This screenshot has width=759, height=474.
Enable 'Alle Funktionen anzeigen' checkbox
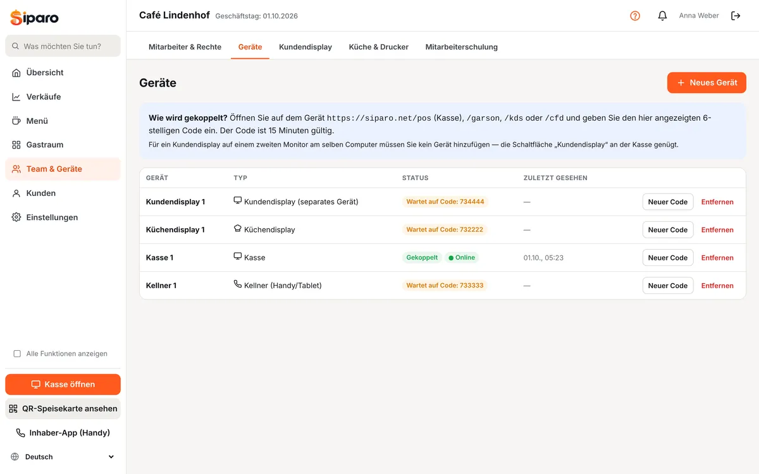pos(17,354)
